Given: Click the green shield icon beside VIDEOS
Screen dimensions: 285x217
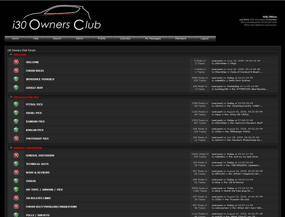Looking at the screenshot, I should tap(16, 181).
